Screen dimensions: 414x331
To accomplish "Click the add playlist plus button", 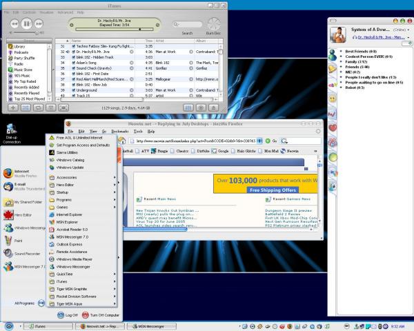I will tap(13, 108).
